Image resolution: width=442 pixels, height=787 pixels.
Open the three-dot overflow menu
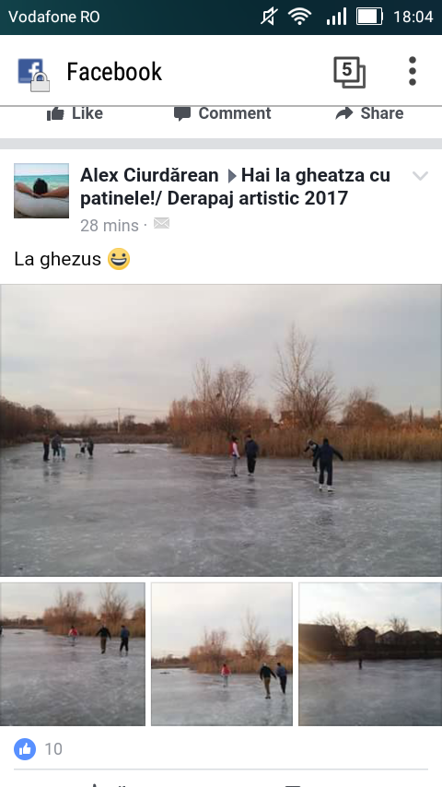click(x=413, y=71)
